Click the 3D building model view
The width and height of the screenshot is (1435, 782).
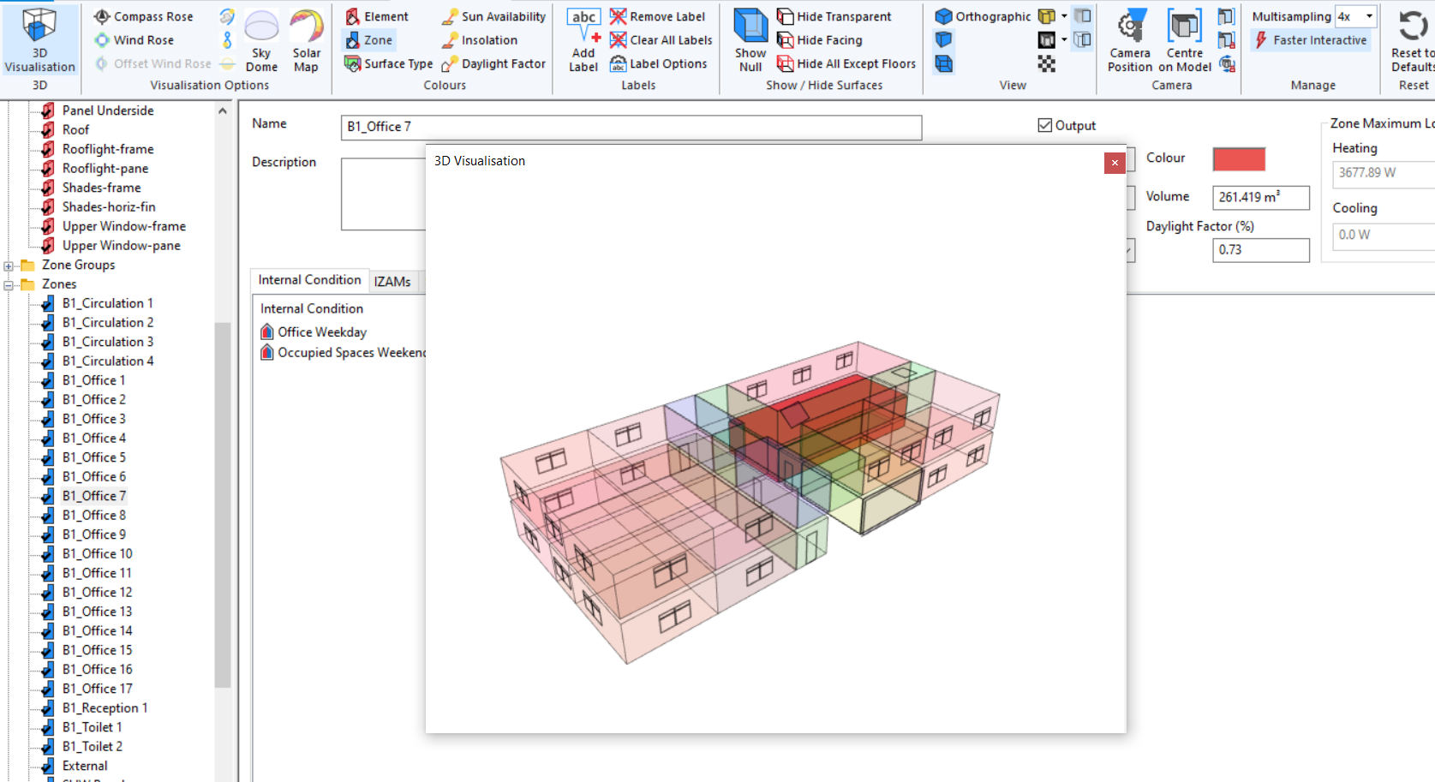click(750, 501)
